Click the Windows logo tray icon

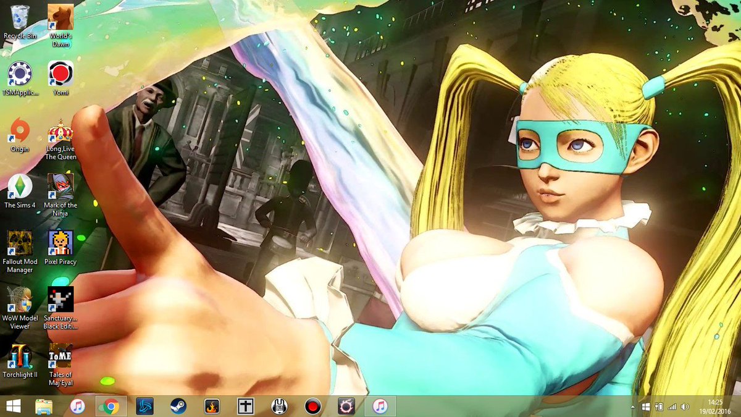click(646, 407)
